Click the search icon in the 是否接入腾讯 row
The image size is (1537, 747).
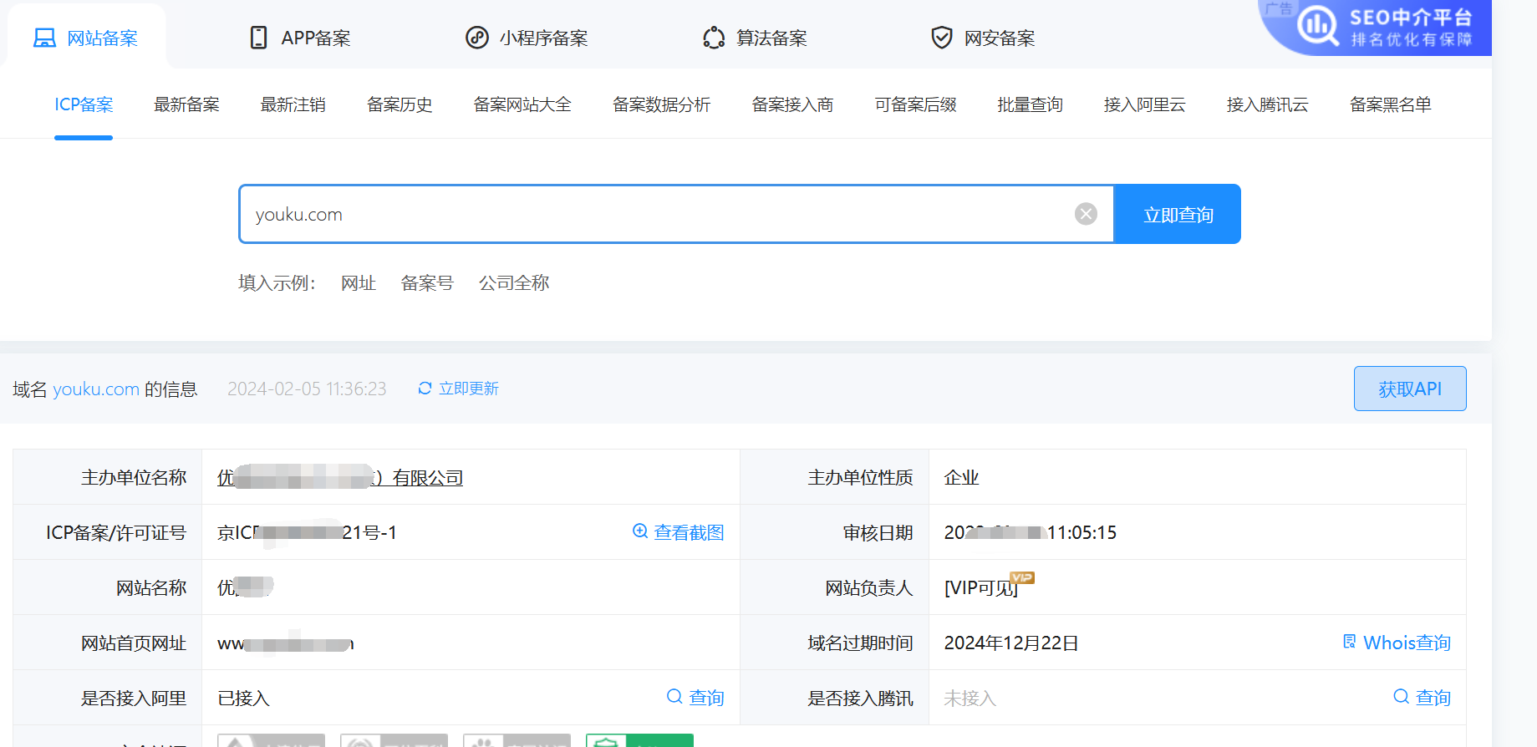point(1402,697)
